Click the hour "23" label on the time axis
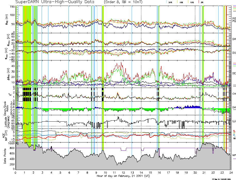This screenshot has height=180, width=236. point(222,173)
